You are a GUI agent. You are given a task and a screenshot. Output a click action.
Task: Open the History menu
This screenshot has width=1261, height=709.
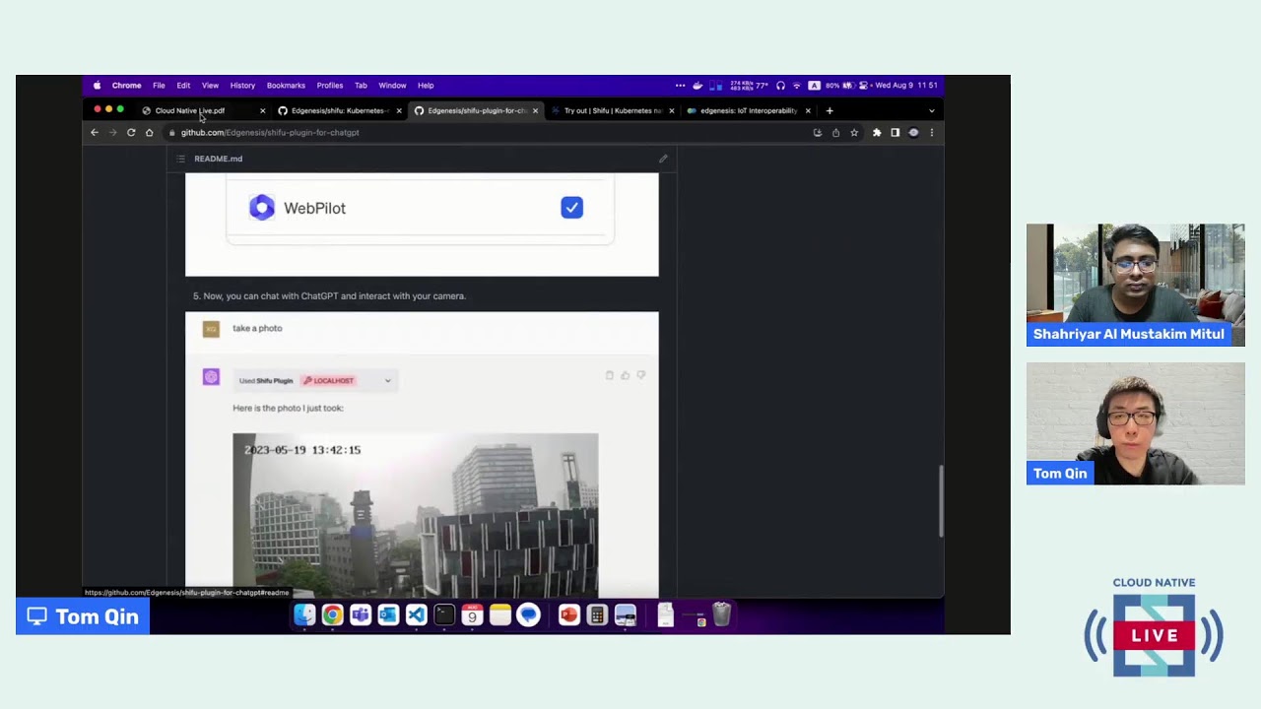point(242,86)
